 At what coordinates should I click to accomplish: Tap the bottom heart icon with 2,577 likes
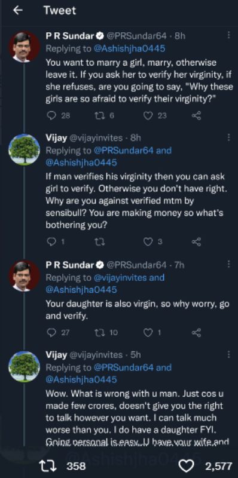click(x=186, y=466)
